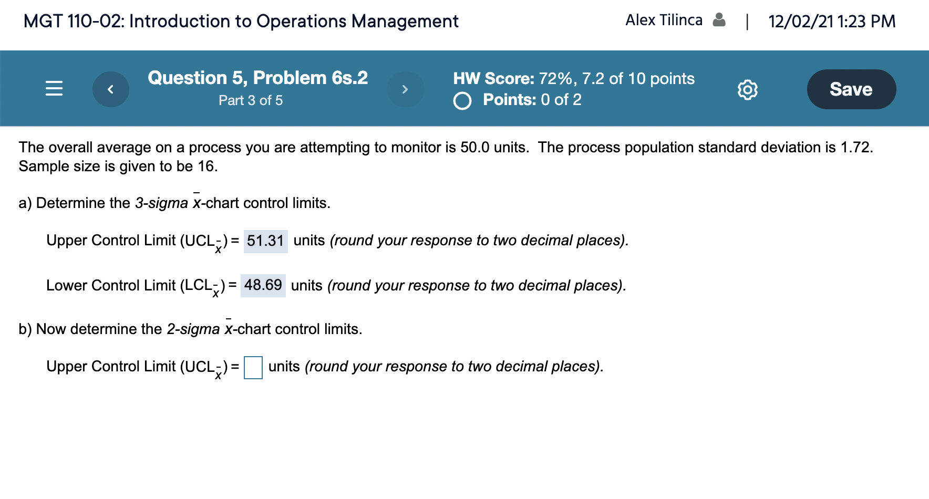The height and width of the screenshot is (499, 929).
Task: Click the back chevron beside Question 5
Action: pos(110,89)
